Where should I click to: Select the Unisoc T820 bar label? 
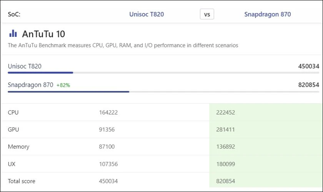pos(25,66)
